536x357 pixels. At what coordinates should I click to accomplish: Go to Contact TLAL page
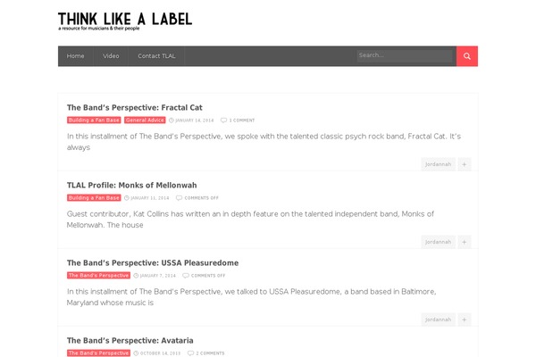click(x=156, y=56)
